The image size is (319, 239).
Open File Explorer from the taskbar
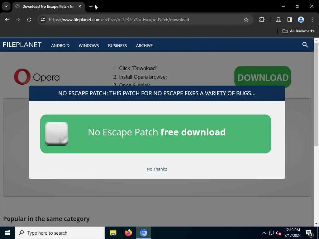click(x=113, y=233)
